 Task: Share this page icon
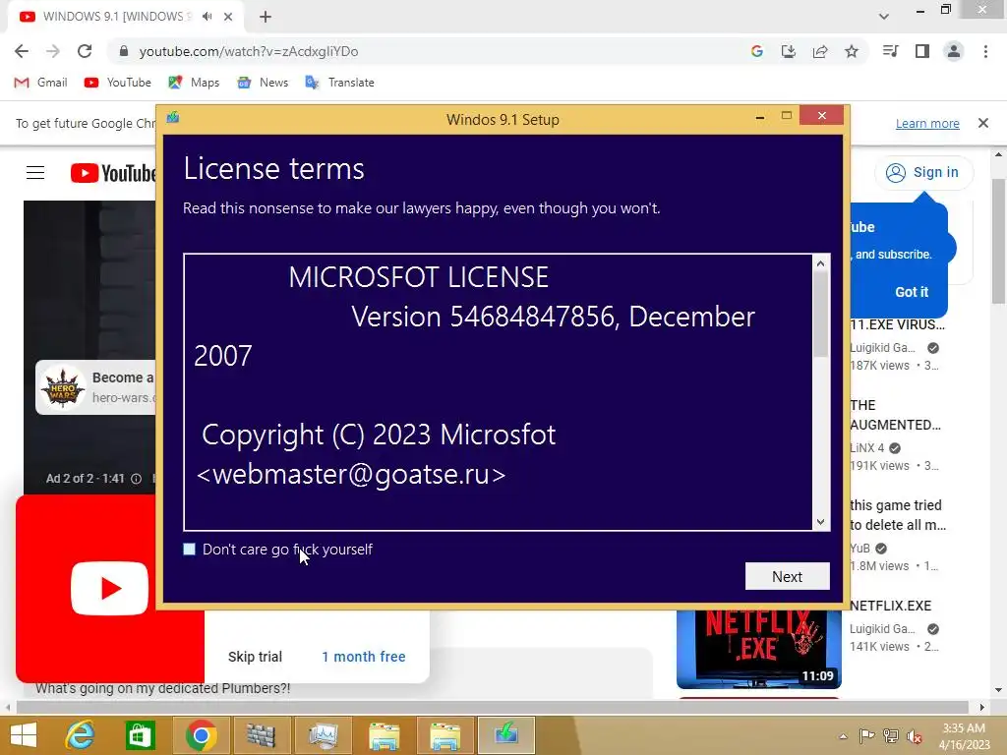819,51
